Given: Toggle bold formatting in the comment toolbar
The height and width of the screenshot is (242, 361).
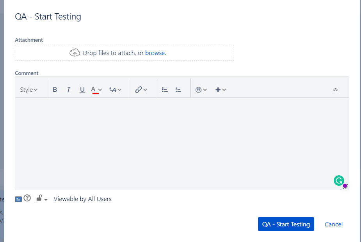Looking at the screenshot, I should 55,89.
